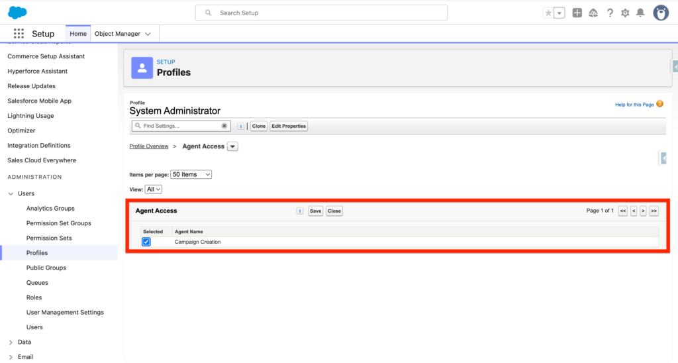Screen dimensions: 678x363
Task: Select Permission Sets in the sidebar
Action: [x=49, y=238]
